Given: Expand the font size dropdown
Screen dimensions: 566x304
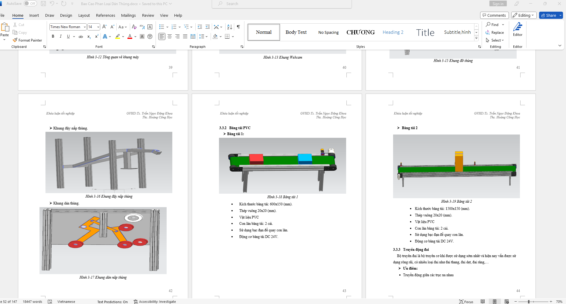Looking at the screenshot, I should tap(98, 27).
